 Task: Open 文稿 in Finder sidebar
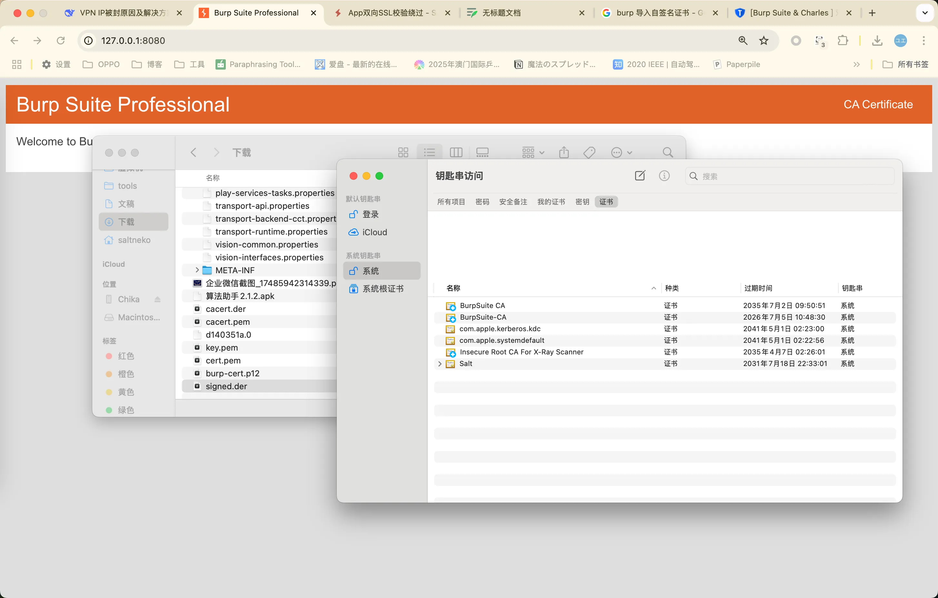point(134,204)
